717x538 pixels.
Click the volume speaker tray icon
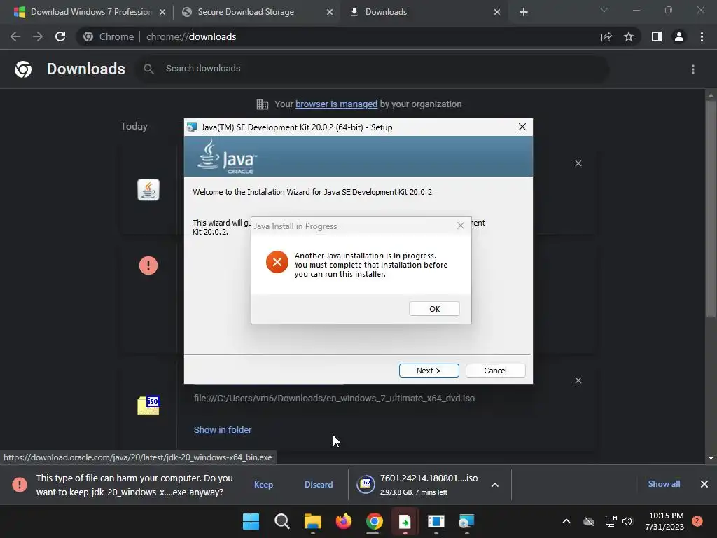pyautogui.click(x=627, y=521)
